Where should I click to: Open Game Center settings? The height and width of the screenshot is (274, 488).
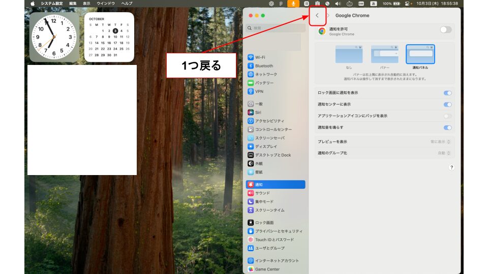266,269
